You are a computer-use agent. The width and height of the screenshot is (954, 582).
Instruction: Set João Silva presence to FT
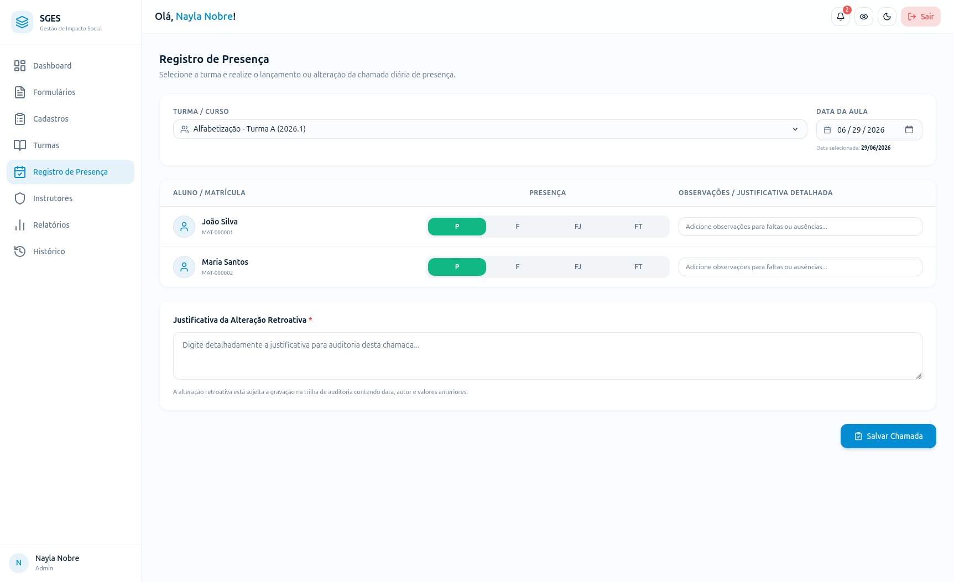pos(638,227)
